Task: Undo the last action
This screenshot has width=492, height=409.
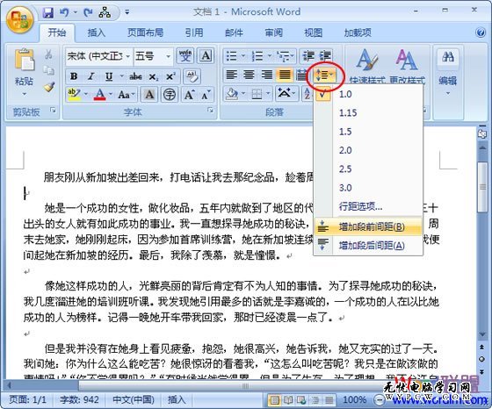Action: (x=64, y=12)
